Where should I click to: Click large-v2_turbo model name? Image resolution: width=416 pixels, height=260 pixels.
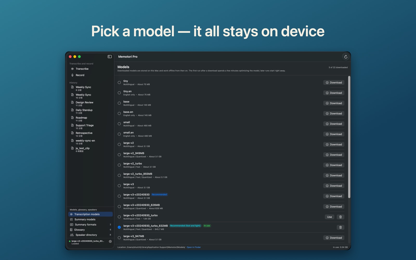pyautogui.click(x=133, y=164)
